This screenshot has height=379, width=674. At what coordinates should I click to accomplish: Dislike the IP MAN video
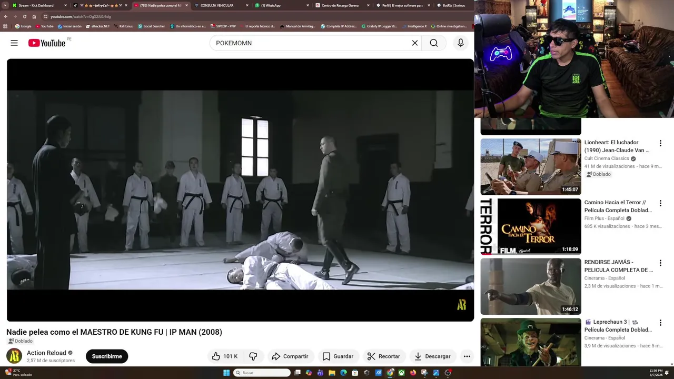tap(253, 356)
